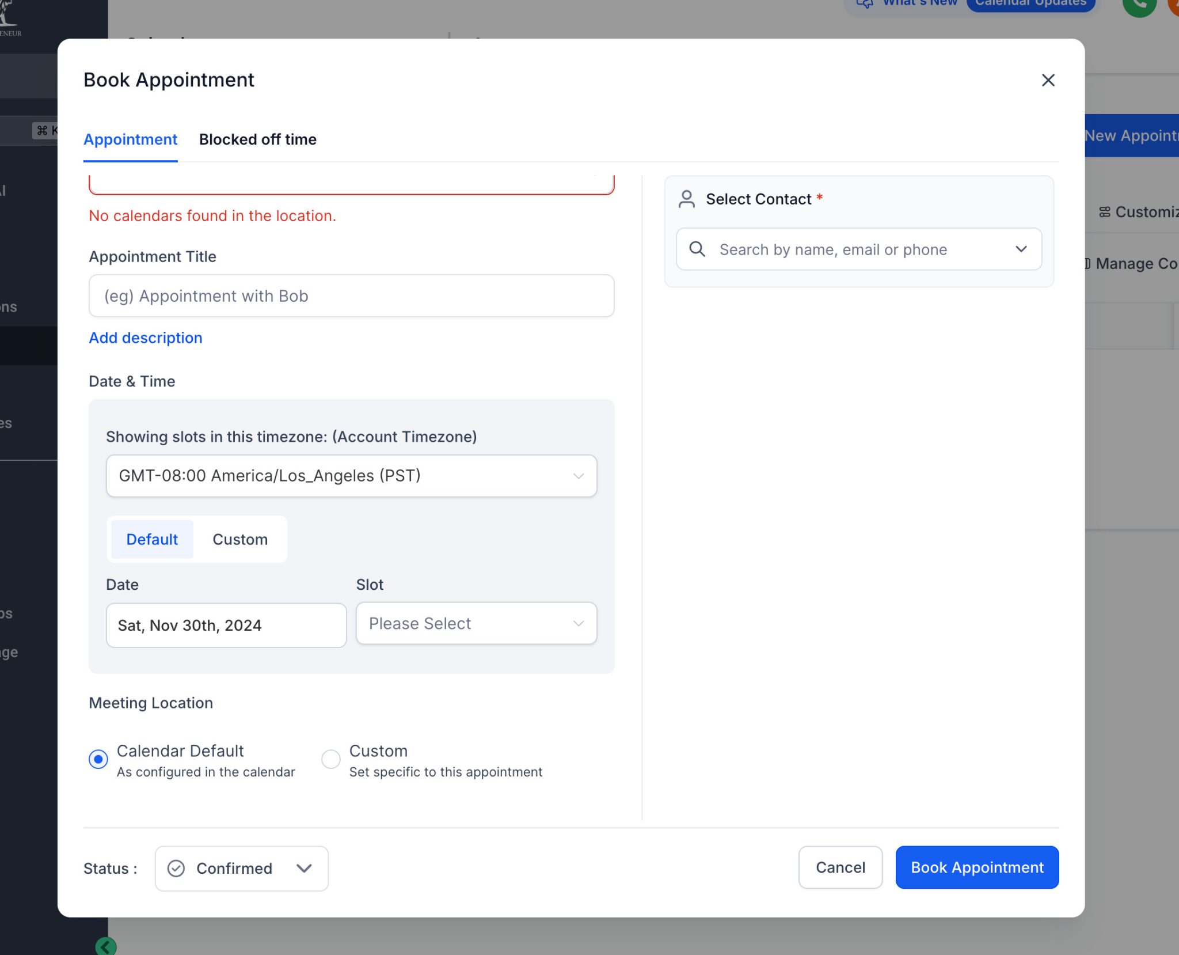Click the Add description link
Viewport: 1179px width, 955px height.
[145, 338]
